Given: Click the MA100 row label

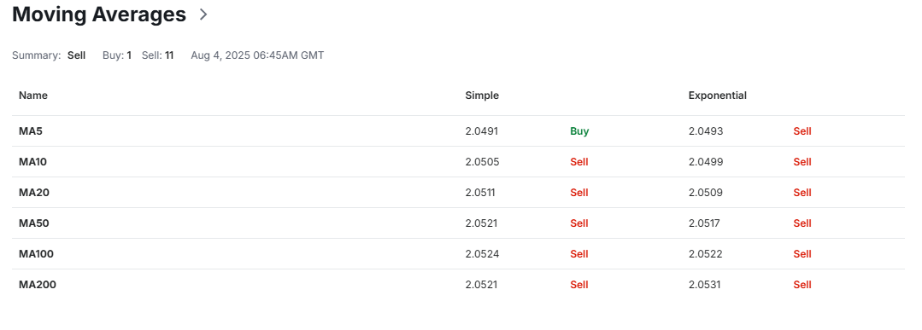Looking at the screenshot, I should click(x=37, y=253).
